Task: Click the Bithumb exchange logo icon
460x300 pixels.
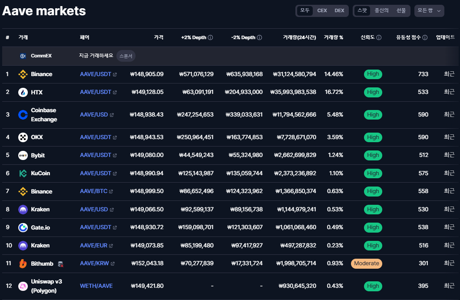Action: pyautogui.click(x=23, y=263)
